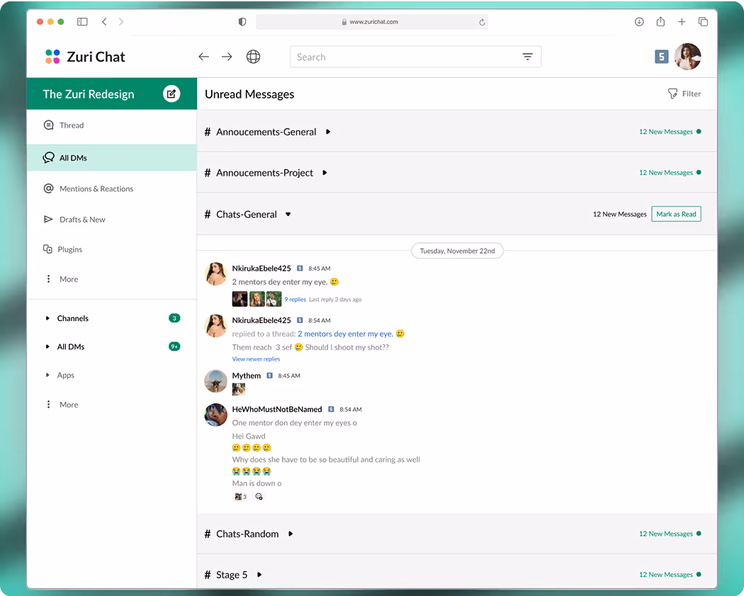Click the Safari share icon
744x596 pixels.
coord(660,22)
